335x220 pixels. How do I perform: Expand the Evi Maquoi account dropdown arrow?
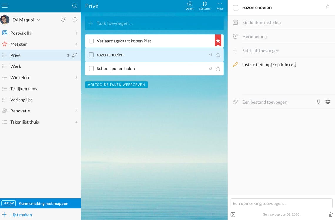(38, 20)
